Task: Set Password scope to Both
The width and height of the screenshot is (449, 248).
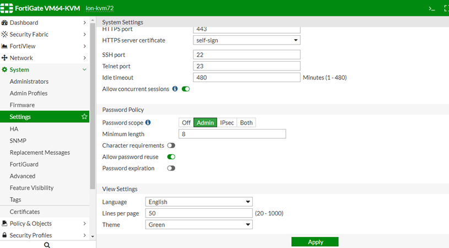Action: point(246,122)
